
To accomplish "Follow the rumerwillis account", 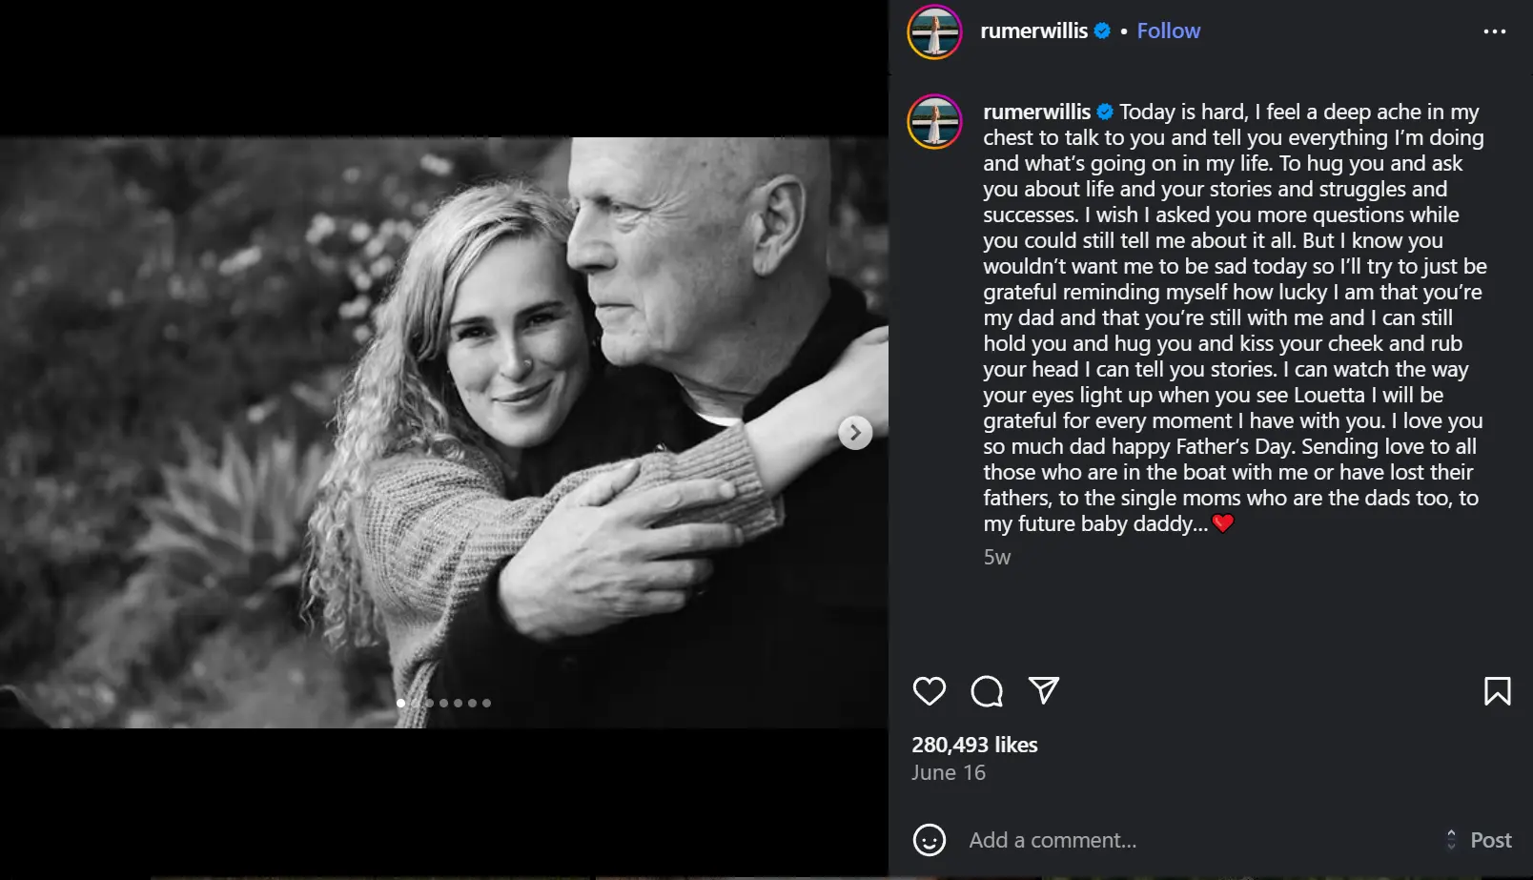I will tap(1168, 31).
